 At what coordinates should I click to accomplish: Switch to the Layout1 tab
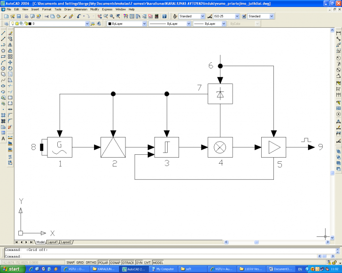(x=52, y=242)
